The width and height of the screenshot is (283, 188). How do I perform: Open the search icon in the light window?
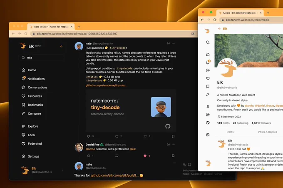coord(208,42)
